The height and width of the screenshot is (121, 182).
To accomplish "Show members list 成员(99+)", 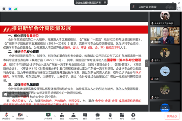I will (73, 116).
